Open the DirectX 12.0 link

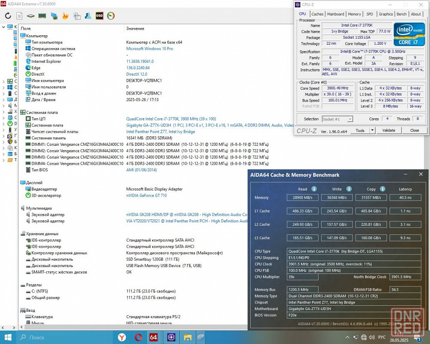[x=137, y=74]
